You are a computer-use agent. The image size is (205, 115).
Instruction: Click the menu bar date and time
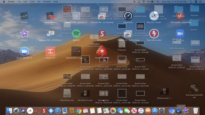tap(174, 2)
